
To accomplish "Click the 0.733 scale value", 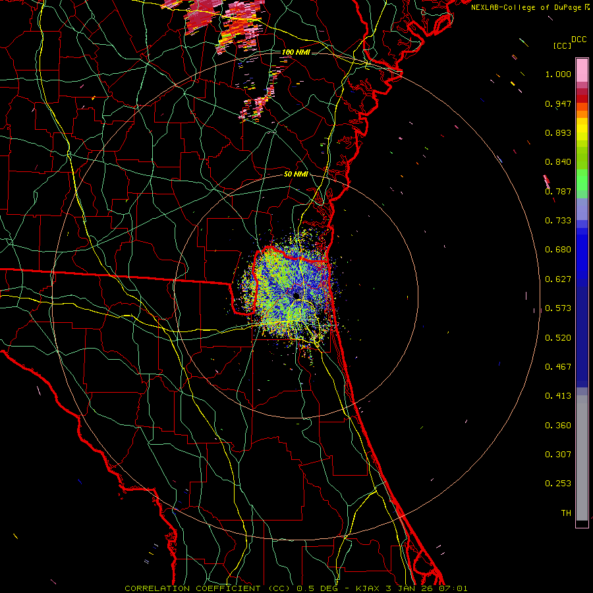I will pyautogui.click(x=558, y=221).
